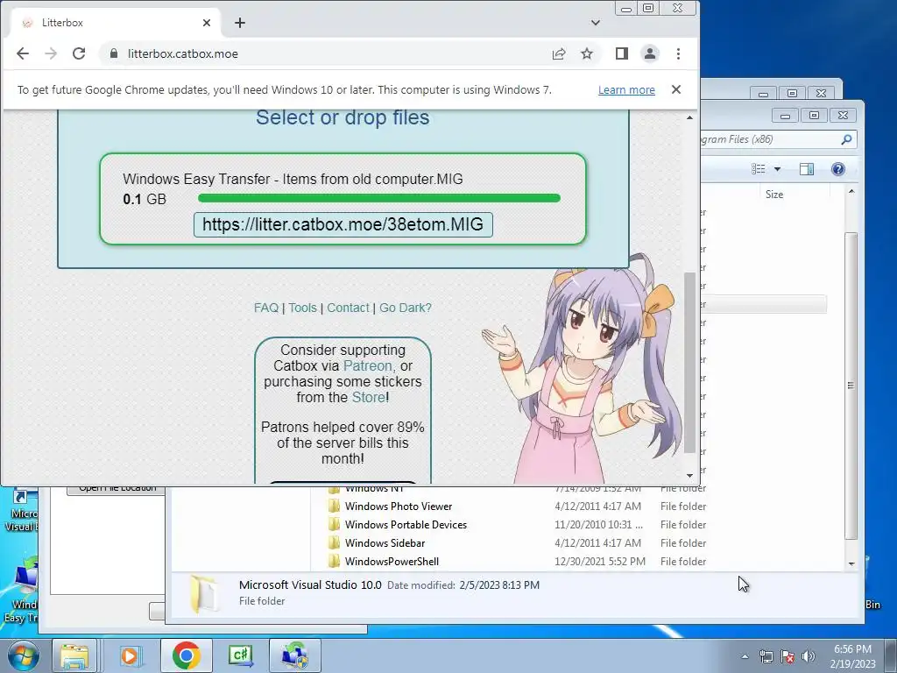Open the Tools link

pyautogui.click(x=302, y=308)
